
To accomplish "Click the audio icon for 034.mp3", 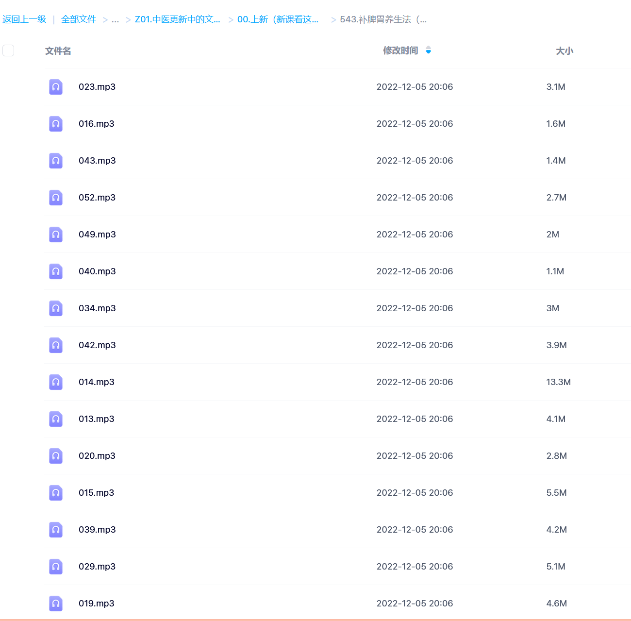I will [56, 308].
